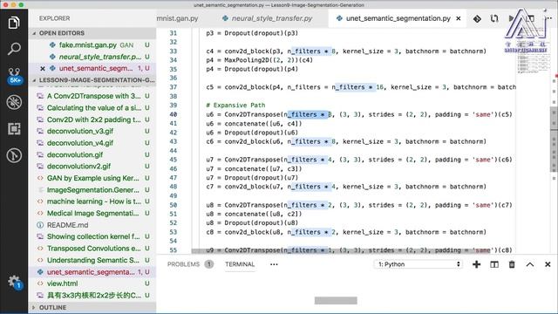558x314 pixels.
Task: Open deconvolution_v4.gif in explorer
Action: coord(92,143)
